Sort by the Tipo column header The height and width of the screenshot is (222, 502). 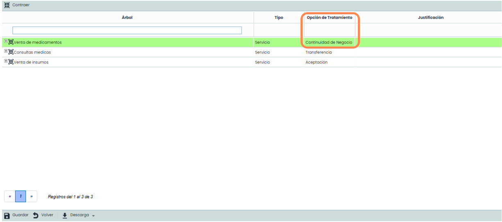278,18
